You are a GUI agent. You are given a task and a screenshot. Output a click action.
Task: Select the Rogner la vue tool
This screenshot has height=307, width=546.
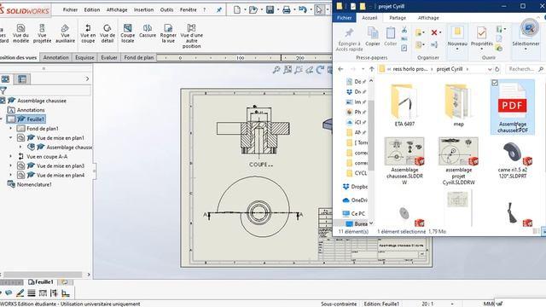(168, 33)
